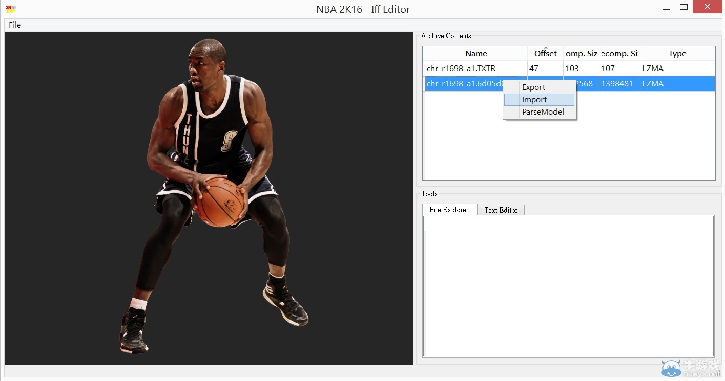Image resolution: width=725 pixels, height=381 pixels.
Task: Click the basketball player preview image
Action: pyautogui.click(x=209, y=198)
